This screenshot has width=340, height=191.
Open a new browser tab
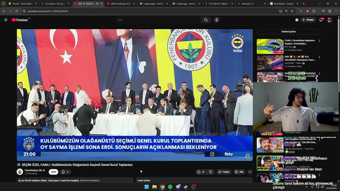click(304, 4)
